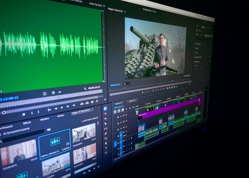249x178 pixels.
Task: Select first Sequence 01 tab in Timeline
Action: tap(119, 103)
